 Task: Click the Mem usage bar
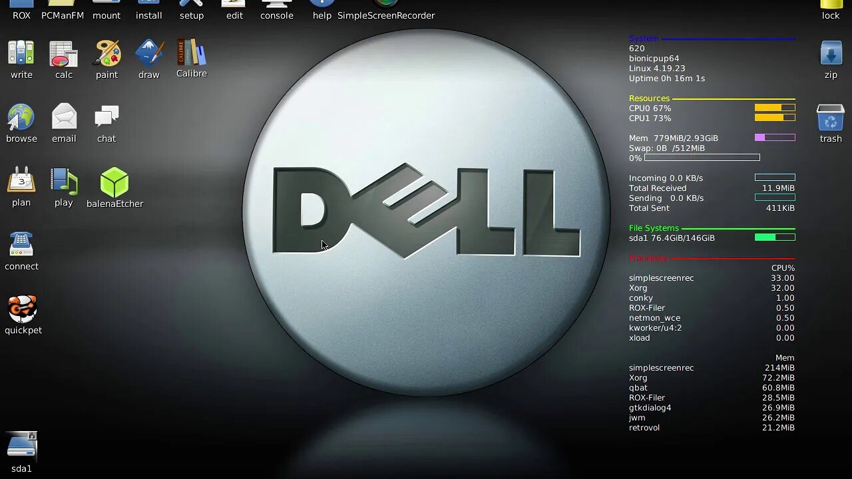click(x=775, y=138)
